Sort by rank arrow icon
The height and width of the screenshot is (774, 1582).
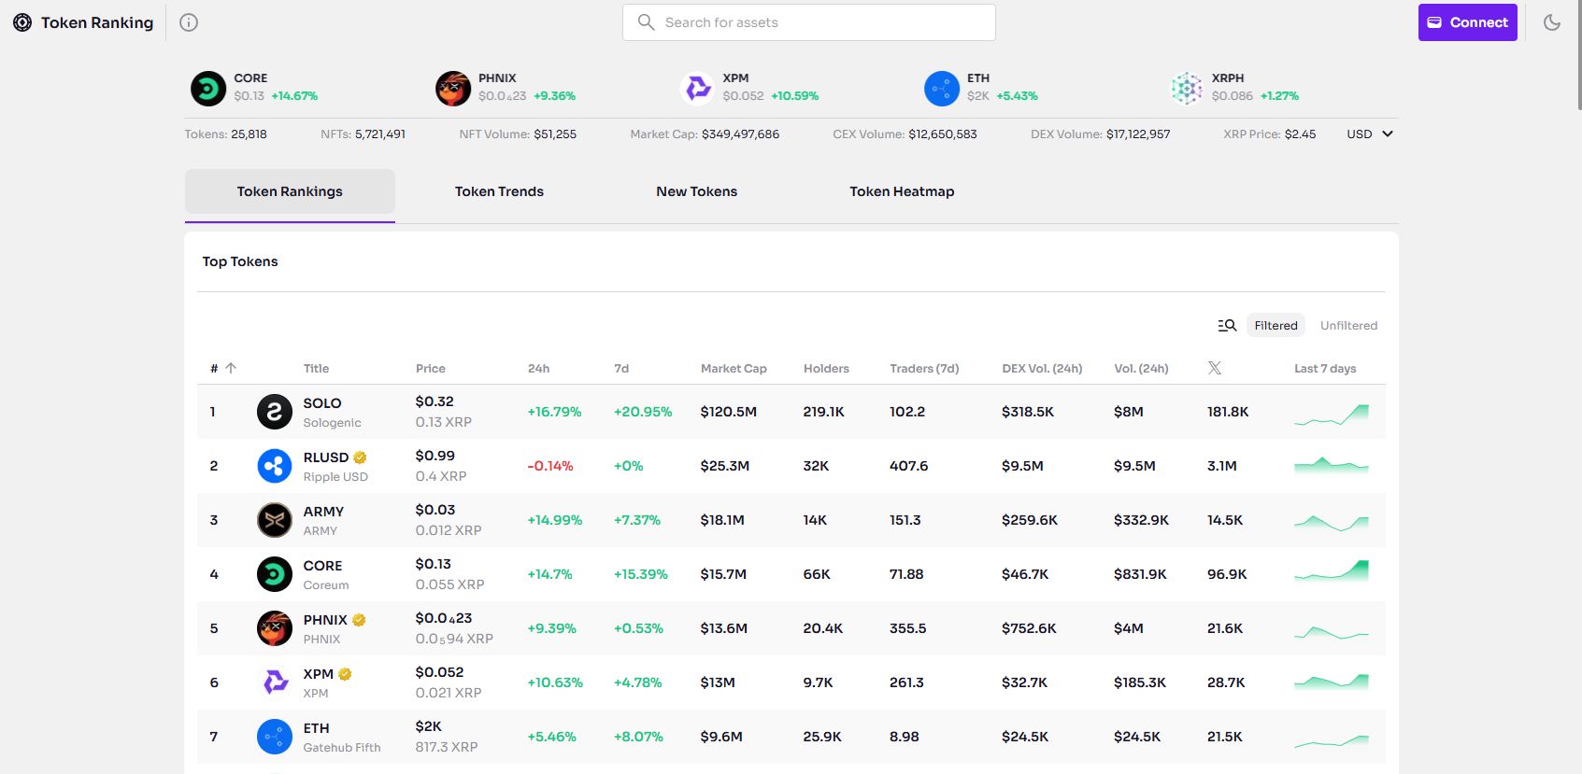[231, 368]
